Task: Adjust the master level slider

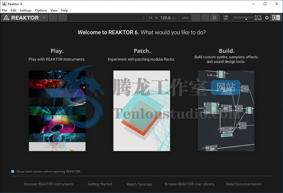Action: pyautogui.click(x=242, y=18)
